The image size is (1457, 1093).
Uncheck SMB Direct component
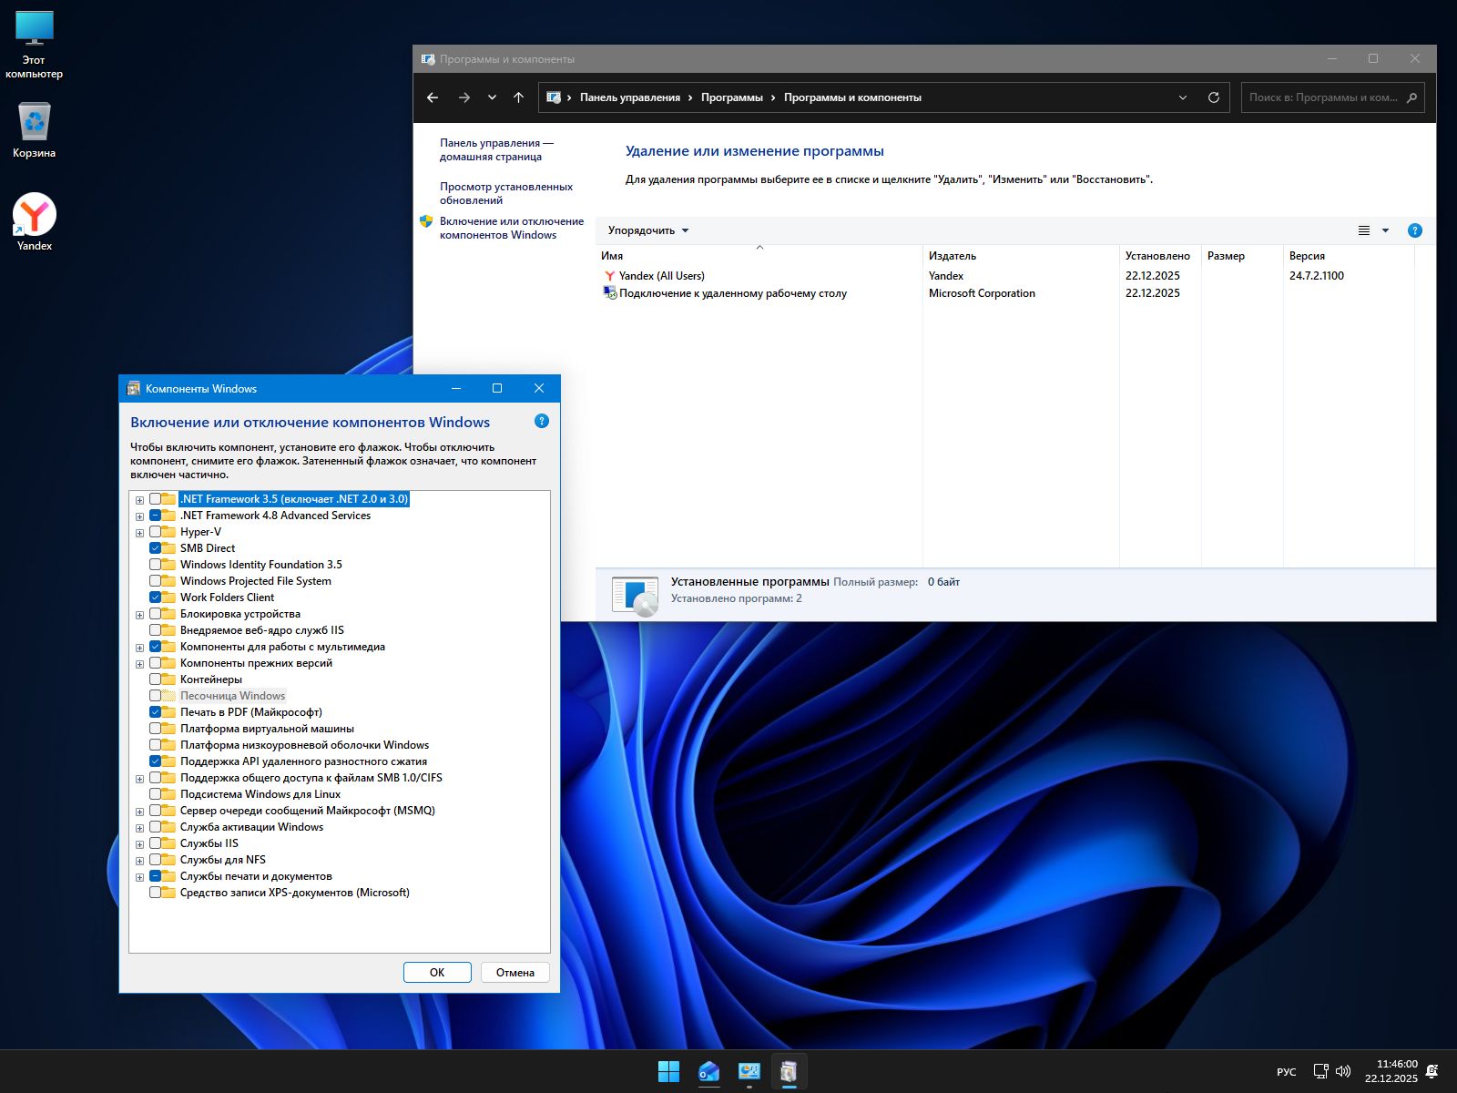156,548
